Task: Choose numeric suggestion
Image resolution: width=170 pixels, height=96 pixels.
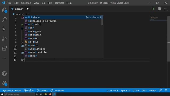Action: coord(63,45)
